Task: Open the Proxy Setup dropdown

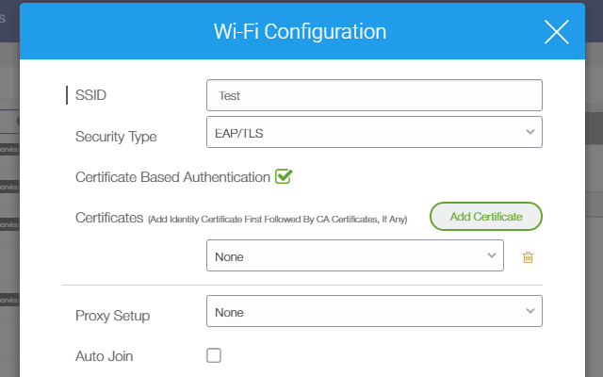Action: (x=374, y=311)
